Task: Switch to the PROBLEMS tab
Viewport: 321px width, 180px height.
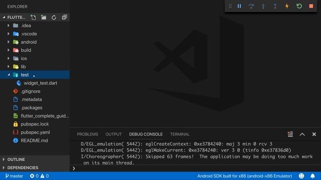Action: pyautogui.click(x=87, y=134)
